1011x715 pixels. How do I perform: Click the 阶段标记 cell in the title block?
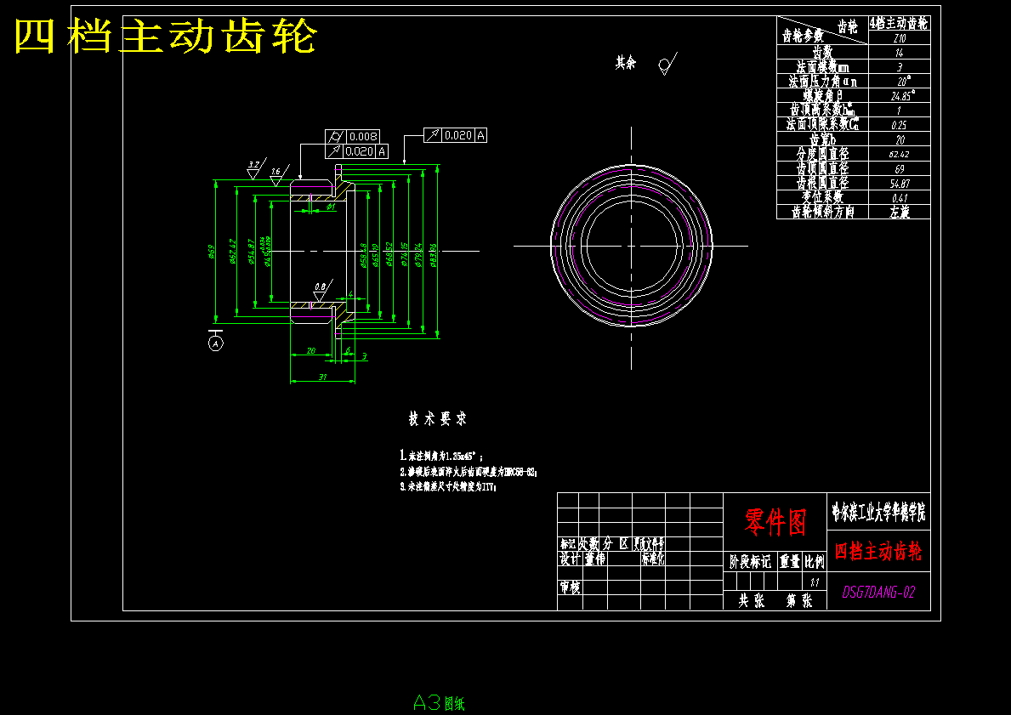click(x=750, y=562)
